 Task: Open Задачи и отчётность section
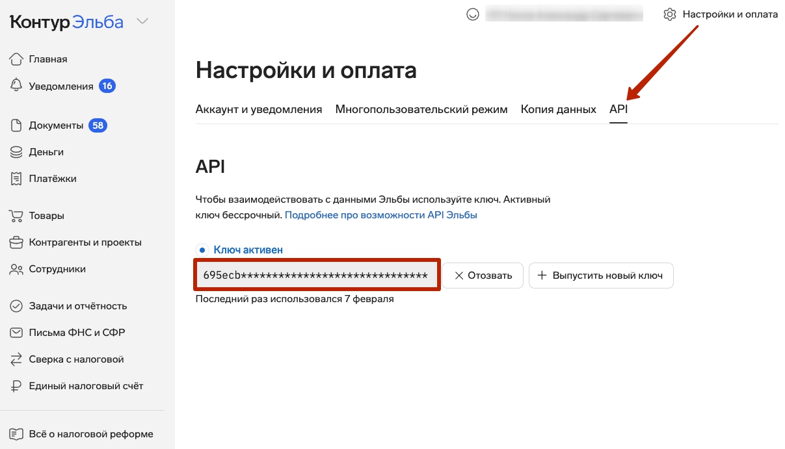click(78, 306)
